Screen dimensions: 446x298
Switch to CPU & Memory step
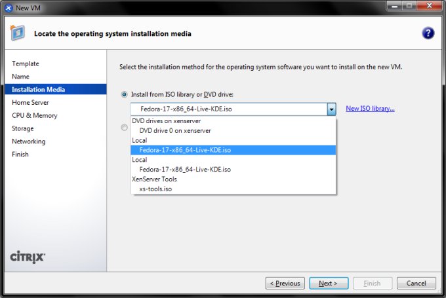(x=35, y=115)
